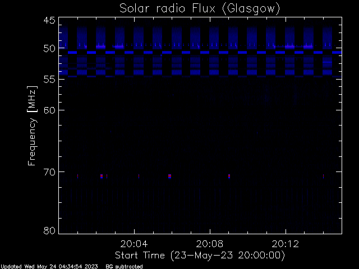Click the 20:04 time tick label
The width and height of the screenshot is (359, 269).
point(134,244)
